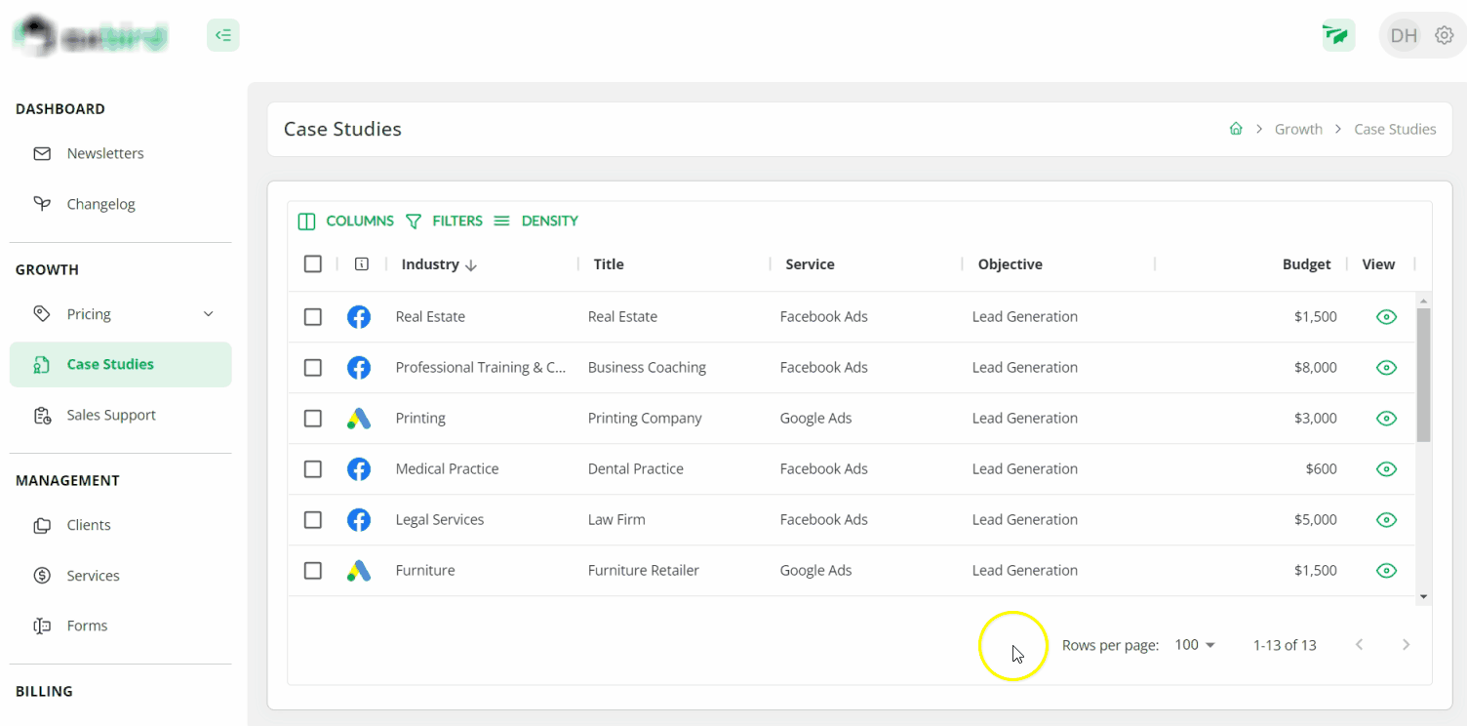
Task: Check the Medical Practice row checkbox
Action: pos(313,469)
